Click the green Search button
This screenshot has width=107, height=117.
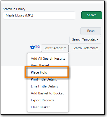coord(92,15)
